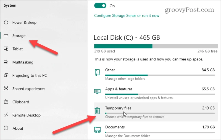Click 'Manage other large folders' text
The image size is (221, 140).
click(x=125, y=79)
